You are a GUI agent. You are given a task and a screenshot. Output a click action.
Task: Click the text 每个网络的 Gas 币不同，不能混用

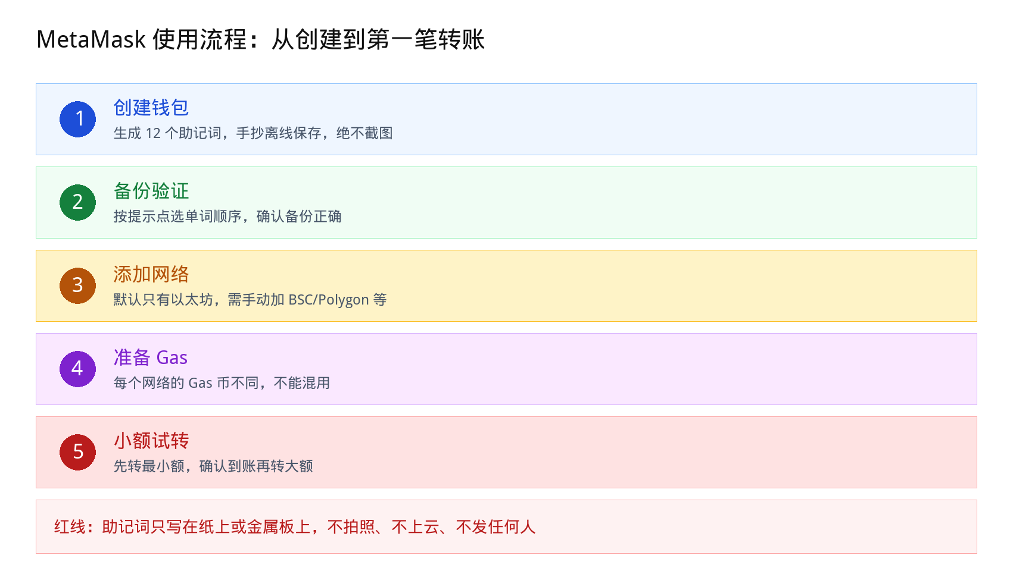click(x=222, y=383)
